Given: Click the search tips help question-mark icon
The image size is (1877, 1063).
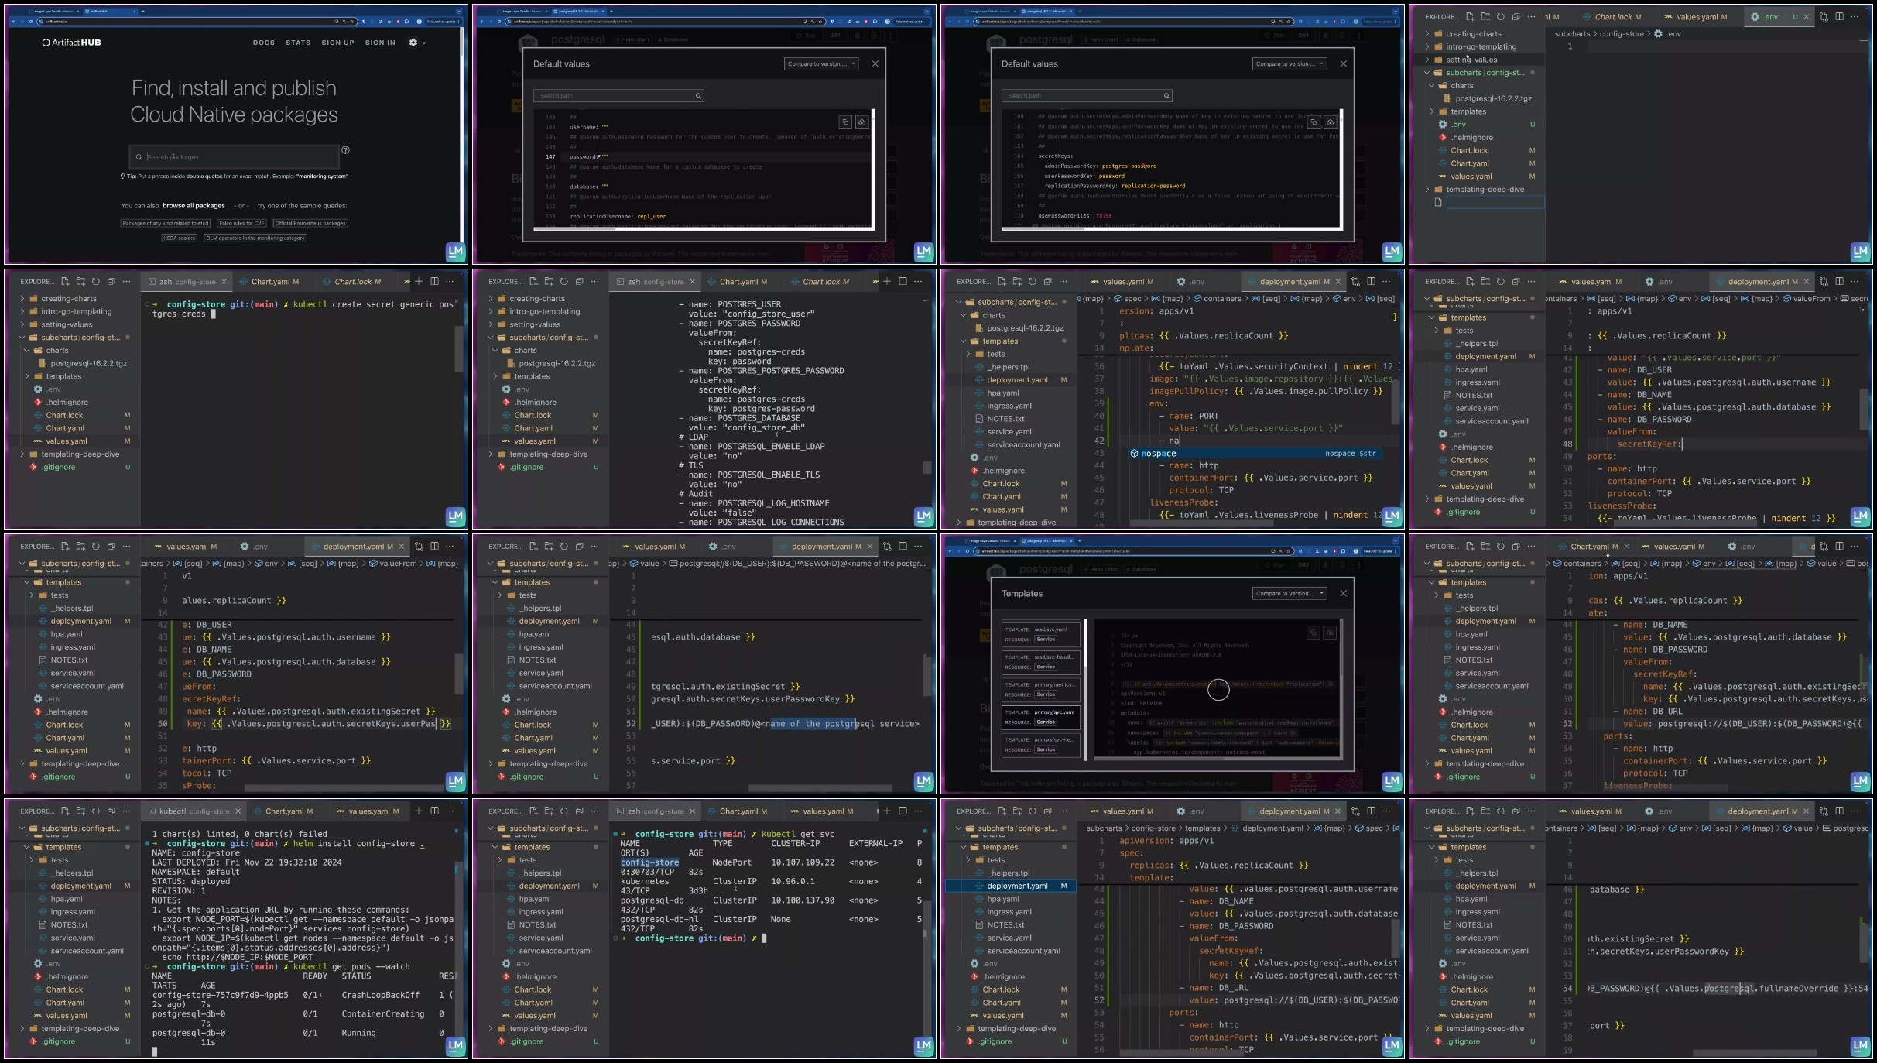Looking at the screenshot, I should 345,150.
